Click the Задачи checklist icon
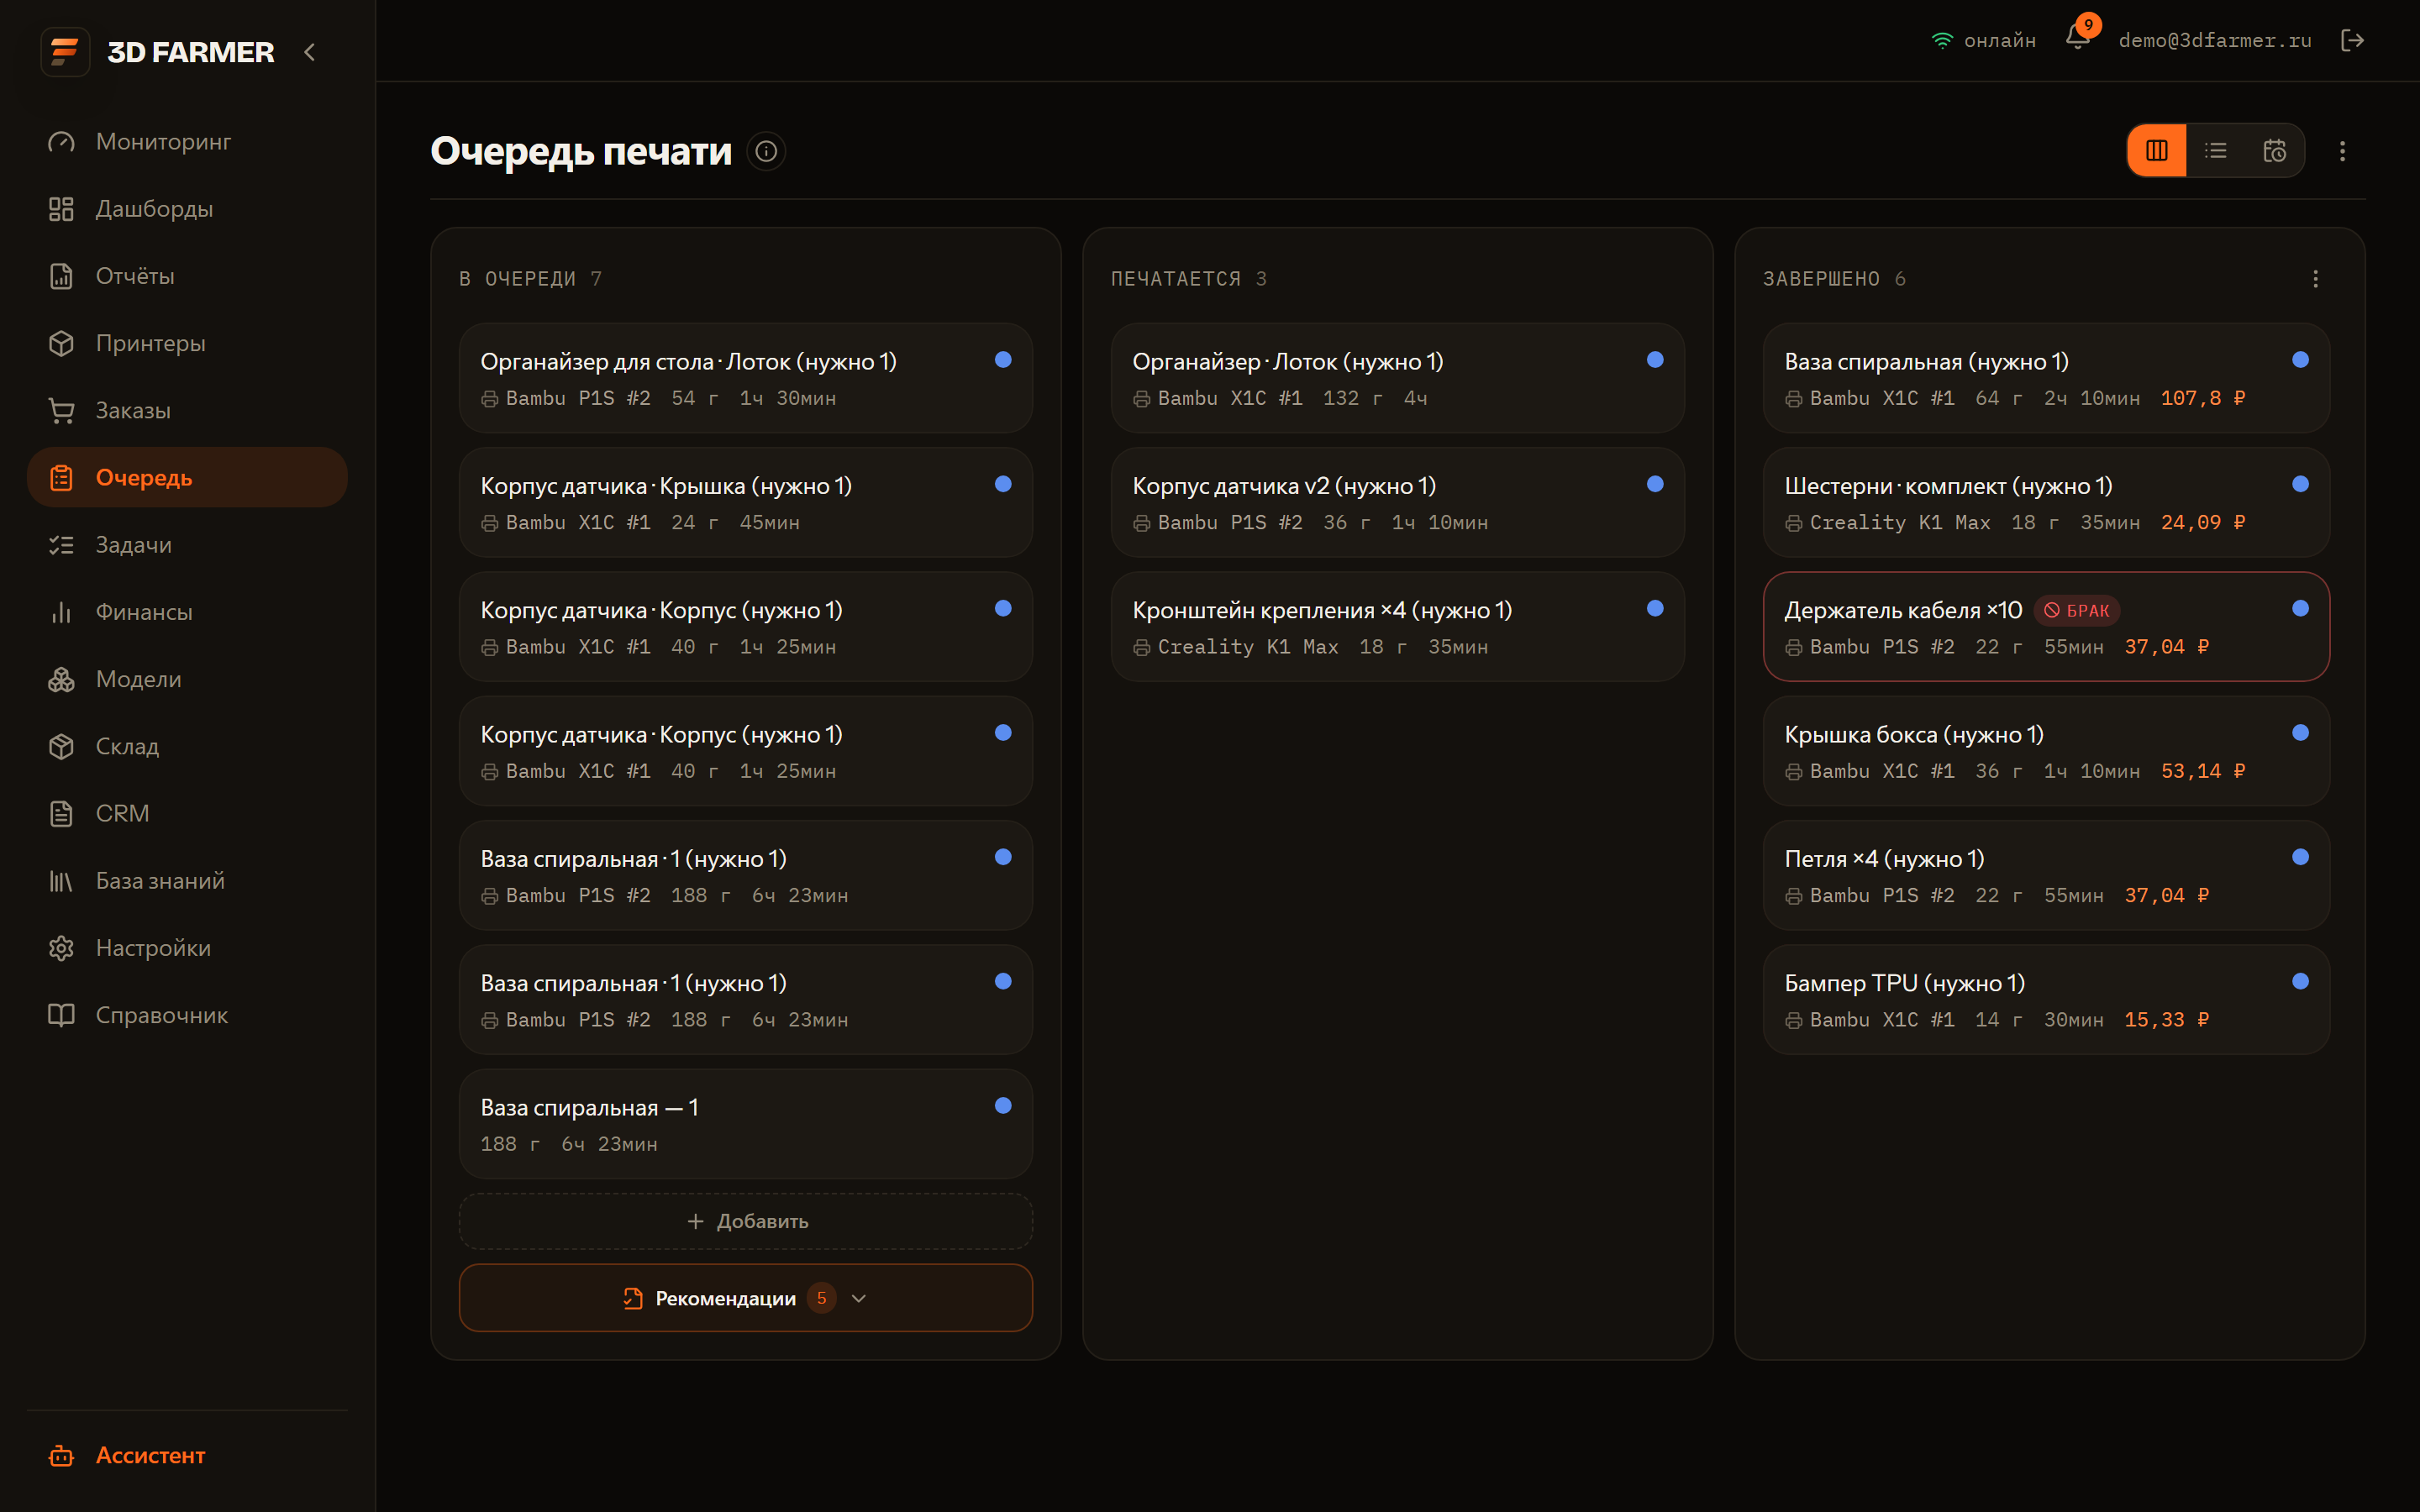The height and width of the screenshot is (1512, 2420). 61,545
